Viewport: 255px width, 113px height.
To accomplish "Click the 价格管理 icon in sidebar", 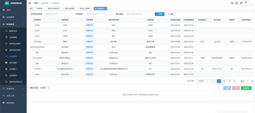I will [x=6, y=56].
